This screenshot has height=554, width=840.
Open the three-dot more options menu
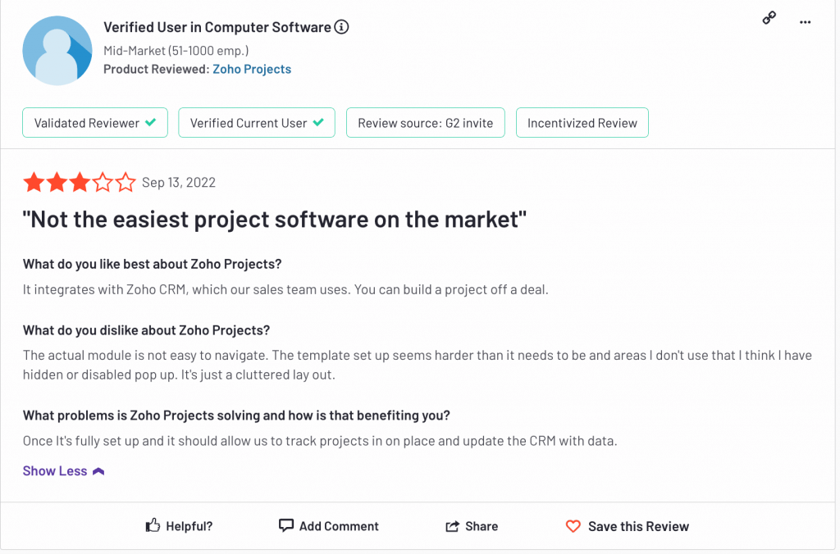pos(805,22)
